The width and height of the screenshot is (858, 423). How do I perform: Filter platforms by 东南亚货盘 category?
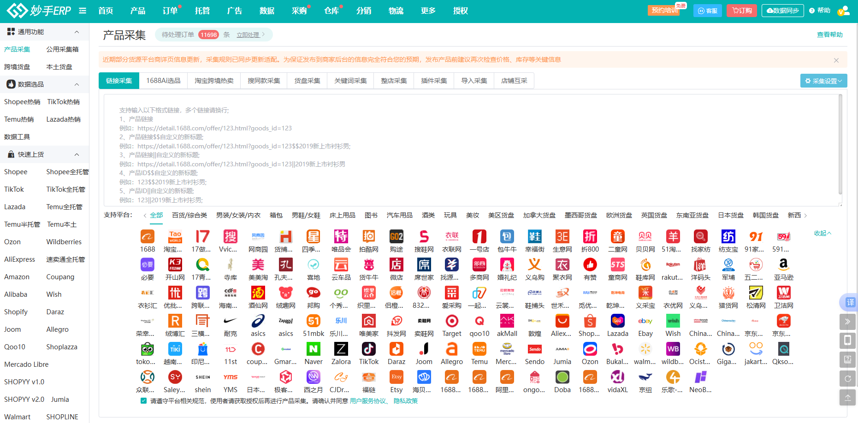pos(692,215)
